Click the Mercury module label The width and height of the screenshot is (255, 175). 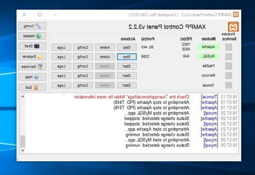click(x=208, y=75)
